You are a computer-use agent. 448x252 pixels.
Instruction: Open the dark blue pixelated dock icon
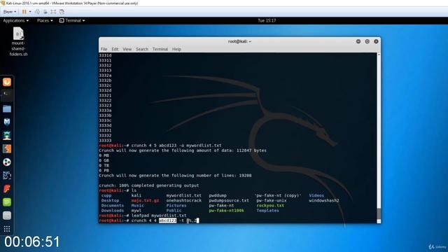[x=7, y=175]
